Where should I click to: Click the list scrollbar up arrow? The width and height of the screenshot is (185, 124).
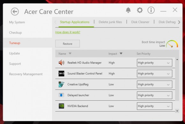177,59
